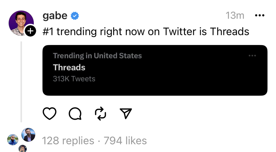Click the largest replier avatar with suit

click(x=28, y=135)
